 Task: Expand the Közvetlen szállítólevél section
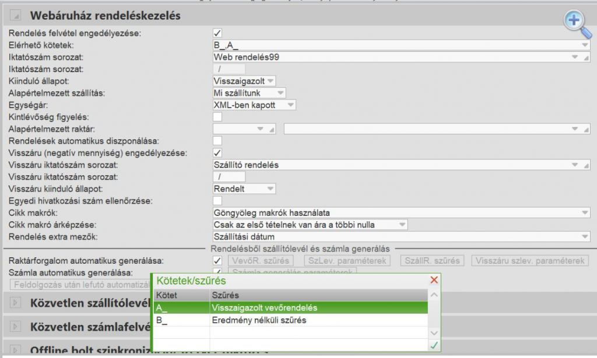(16, 302)
